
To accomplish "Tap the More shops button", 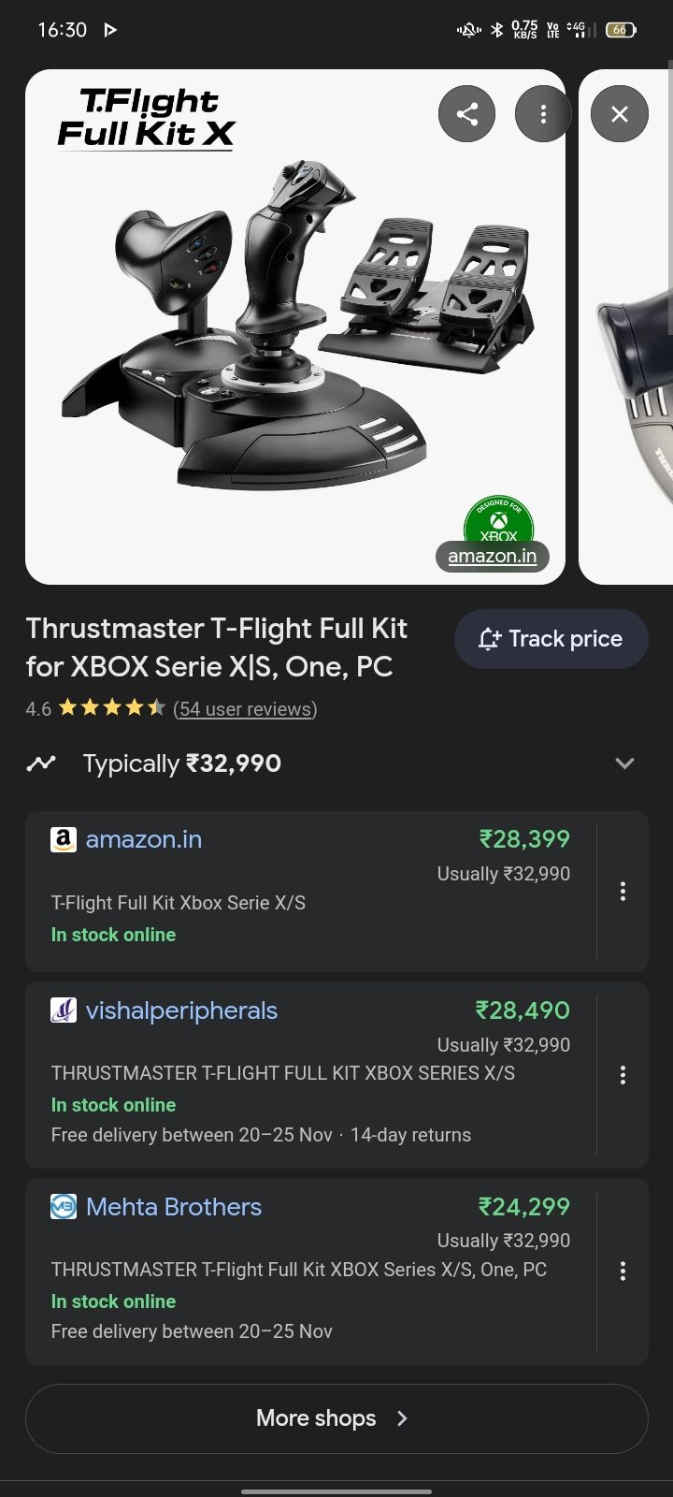I will coord(336,1418).
